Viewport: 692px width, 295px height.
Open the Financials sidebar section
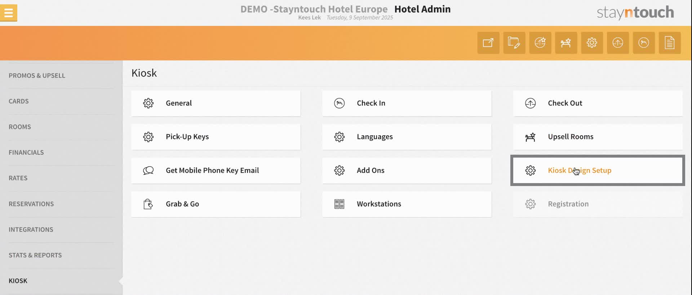[61, 153]
